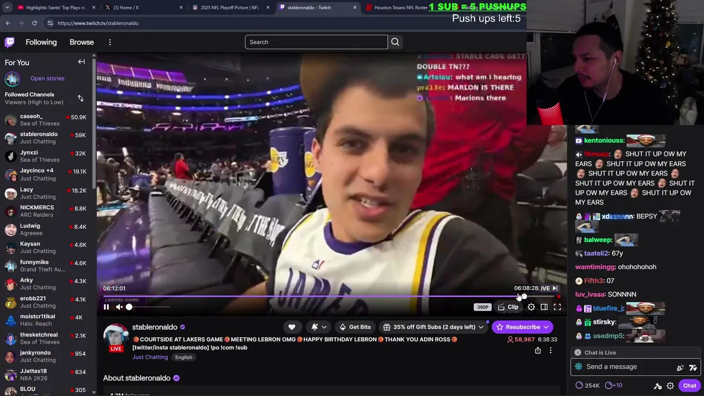Collapse the For You sidebar
This screenshot has width=704, height=396.
point(81,62)
